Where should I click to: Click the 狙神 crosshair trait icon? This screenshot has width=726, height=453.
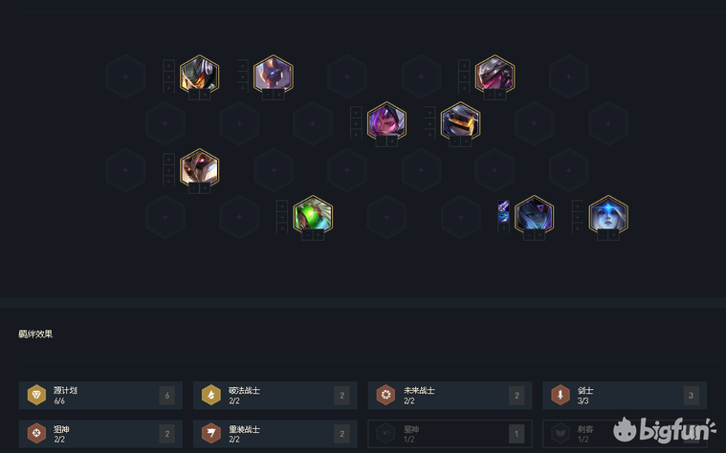(x=36, y=434)
